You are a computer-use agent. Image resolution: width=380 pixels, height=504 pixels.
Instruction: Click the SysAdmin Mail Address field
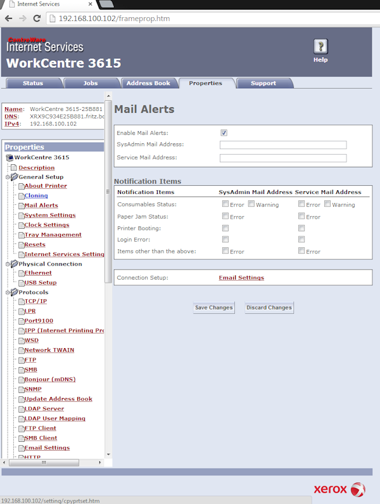(x=283, y=145)
